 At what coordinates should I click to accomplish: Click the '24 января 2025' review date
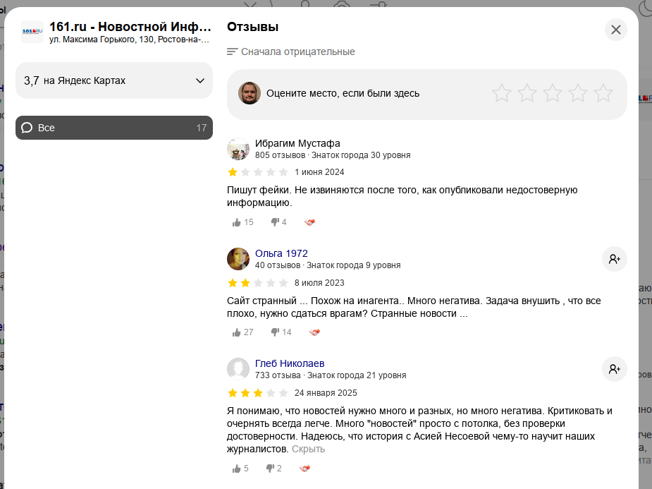click(x=326, y=393)
